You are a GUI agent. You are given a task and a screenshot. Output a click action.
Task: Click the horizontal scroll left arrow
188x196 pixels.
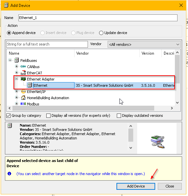(x=10, y=108)
